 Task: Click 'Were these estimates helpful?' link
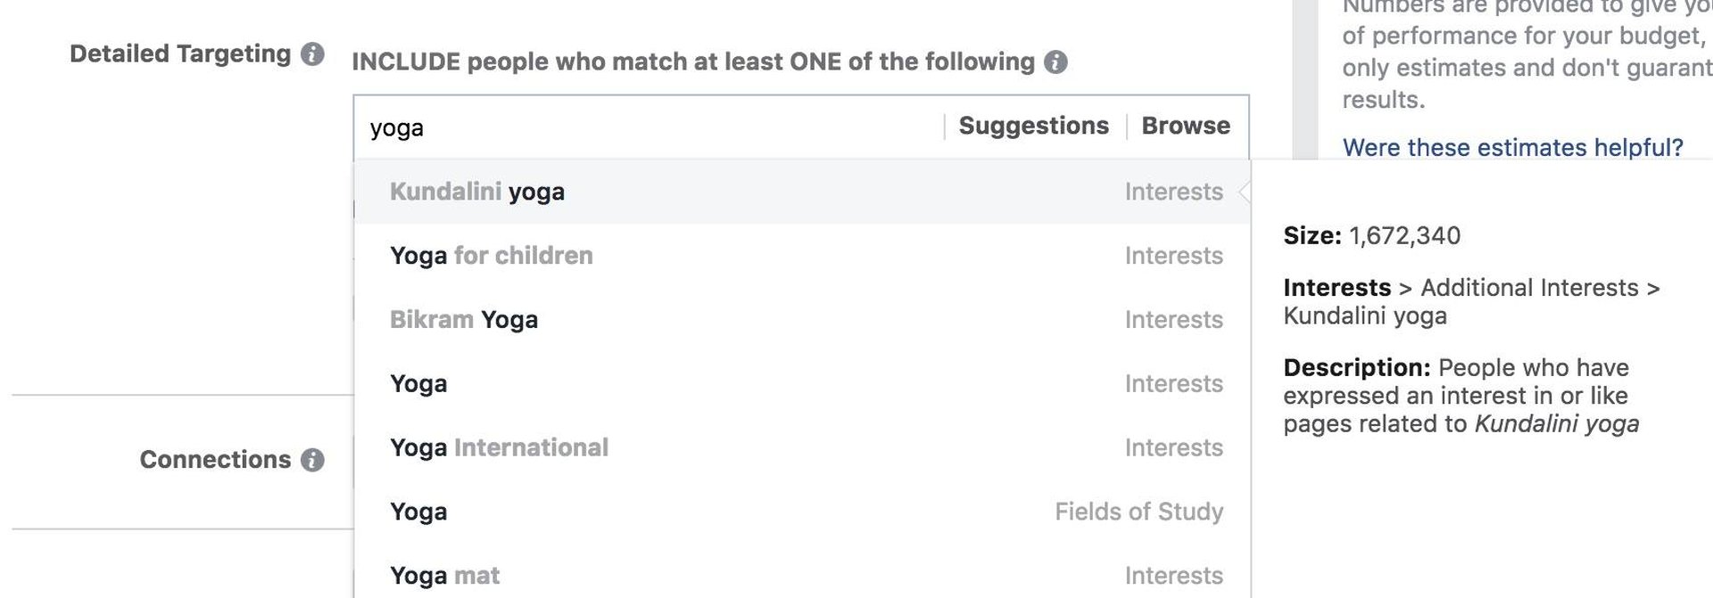1512,148
